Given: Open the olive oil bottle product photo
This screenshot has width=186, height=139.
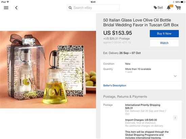Looking at the screenshot, I should (48, 69).
